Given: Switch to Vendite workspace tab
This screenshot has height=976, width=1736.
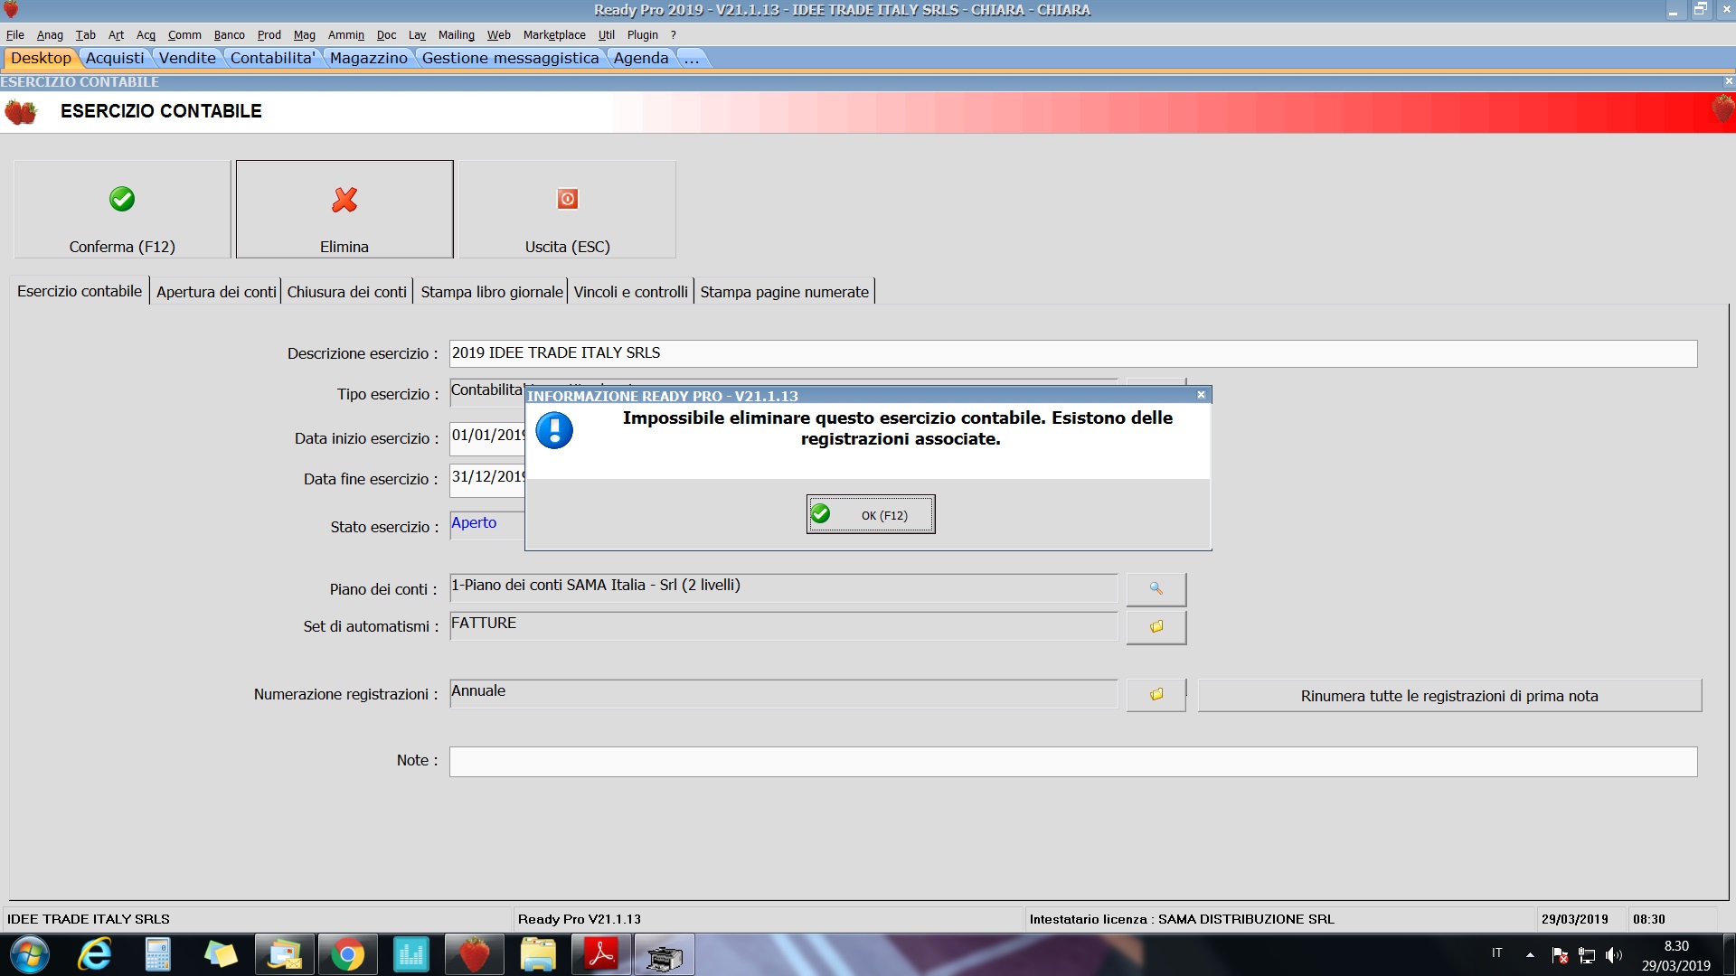Looking at the screenshot, I should [188, 58].
